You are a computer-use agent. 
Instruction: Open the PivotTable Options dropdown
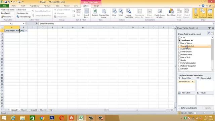[7, 16]
